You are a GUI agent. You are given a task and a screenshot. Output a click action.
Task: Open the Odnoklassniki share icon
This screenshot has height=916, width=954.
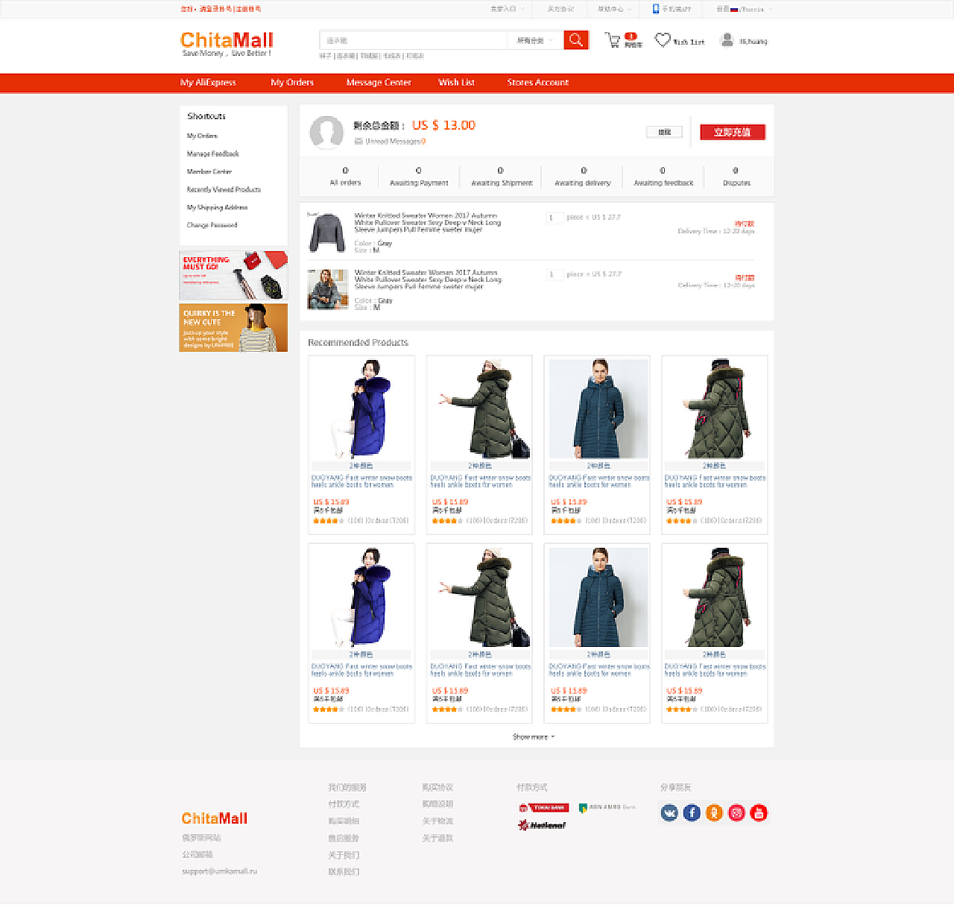coord(714,812)
